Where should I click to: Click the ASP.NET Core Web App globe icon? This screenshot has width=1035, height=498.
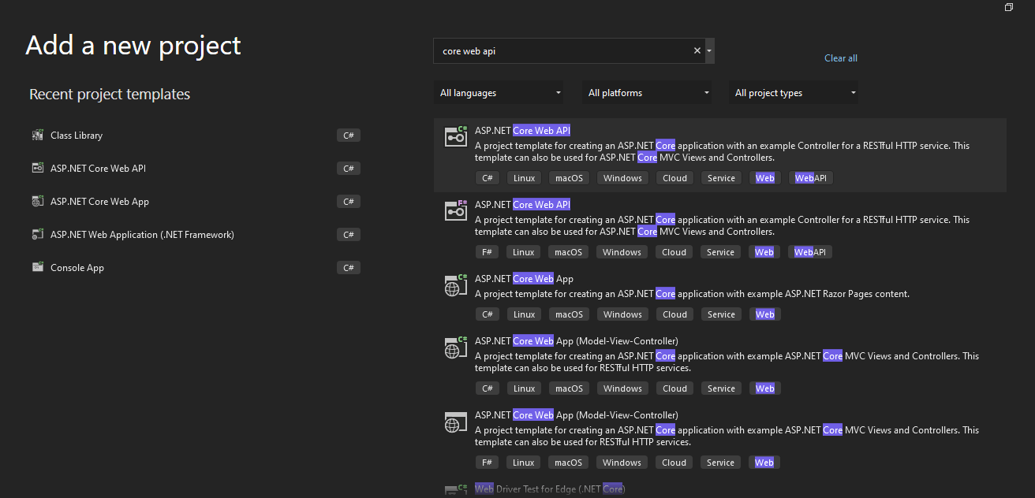click(456, 285)
